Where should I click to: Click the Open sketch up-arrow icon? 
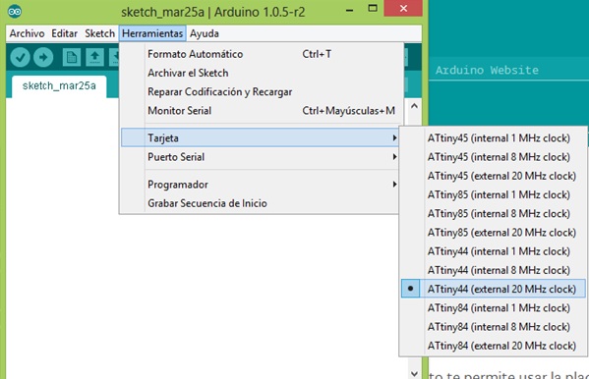94,57
